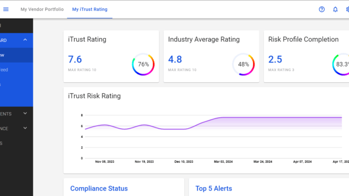Open the Top 5 Alerts heading link
The image size is (349, 196).
coord(214,188)
